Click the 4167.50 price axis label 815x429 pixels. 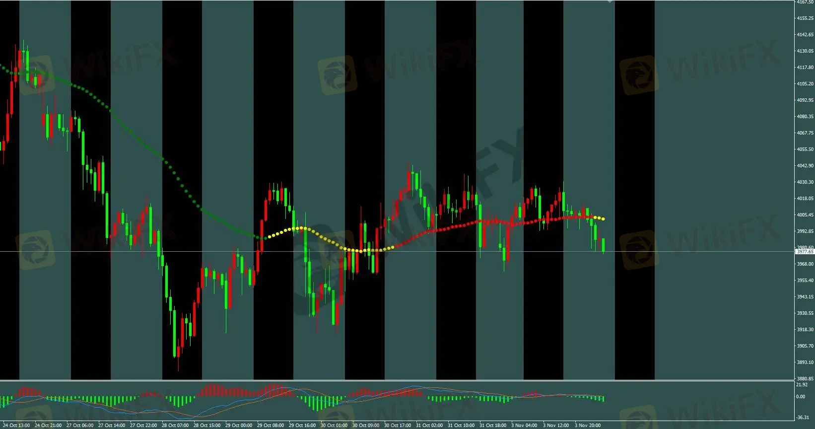coord(805,2)
